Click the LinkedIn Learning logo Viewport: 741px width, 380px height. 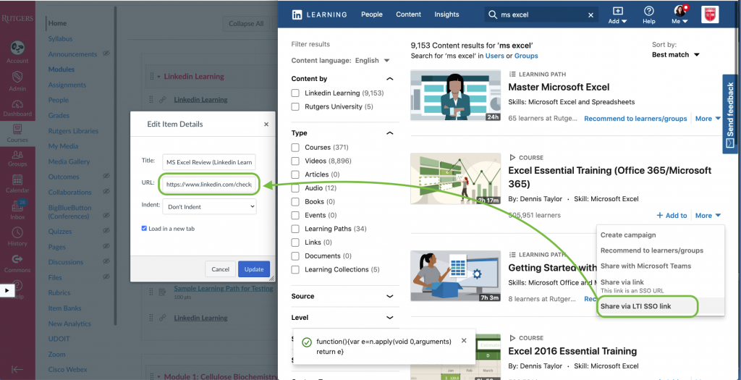click(x=319, y=14)
